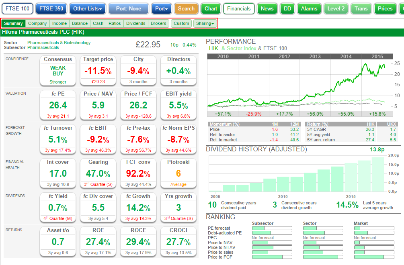Select the Financials button
The image size is (404, 265).
coord(239,8)
